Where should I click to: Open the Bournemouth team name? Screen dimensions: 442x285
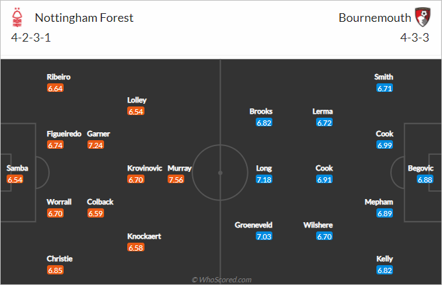pos(374,18)
